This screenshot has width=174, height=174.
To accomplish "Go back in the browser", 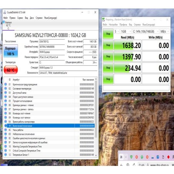I will pos(122,165).
